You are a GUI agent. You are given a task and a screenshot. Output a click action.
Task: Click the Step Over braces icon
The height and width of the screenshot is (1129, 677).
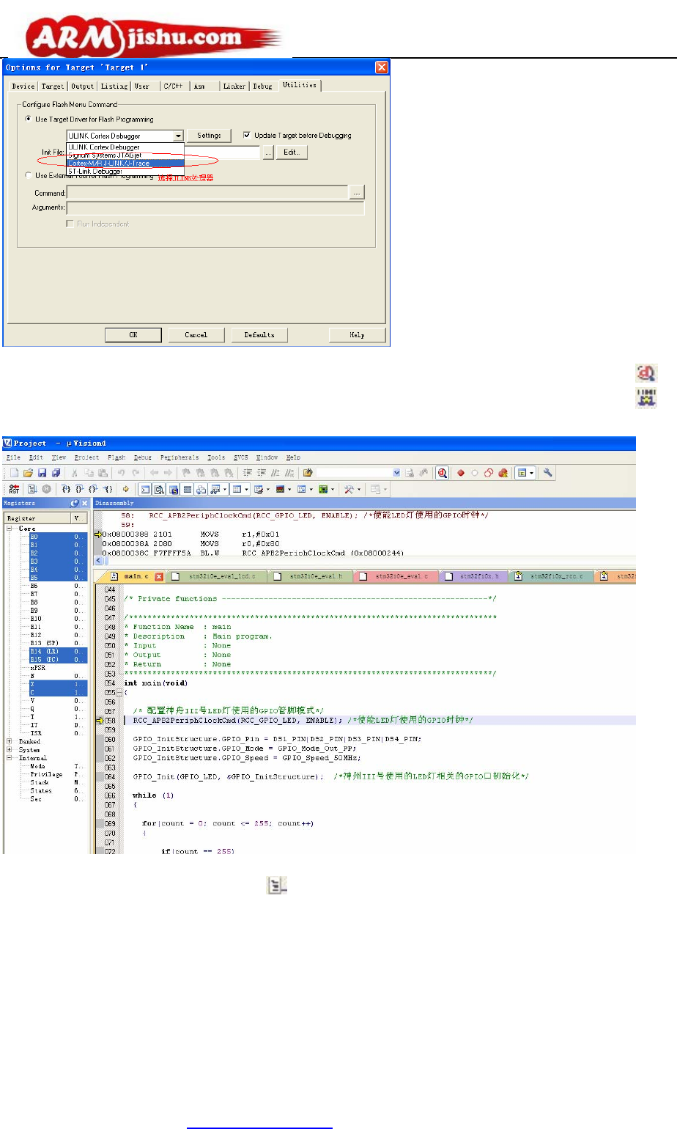(80, 489)
